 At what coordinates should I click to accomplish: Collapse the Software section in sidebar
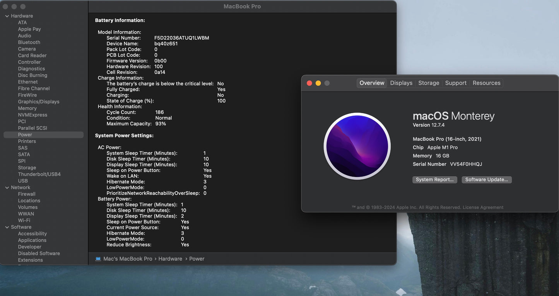(7, 227)
